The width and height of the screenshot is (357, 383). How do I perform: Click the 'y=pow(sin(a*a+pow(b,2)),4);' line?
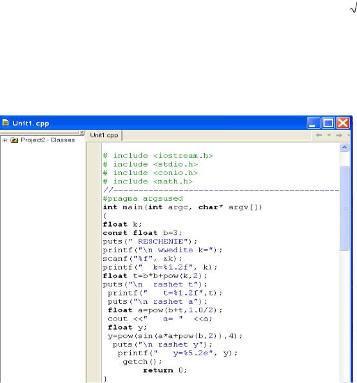(x=175, y=336)
